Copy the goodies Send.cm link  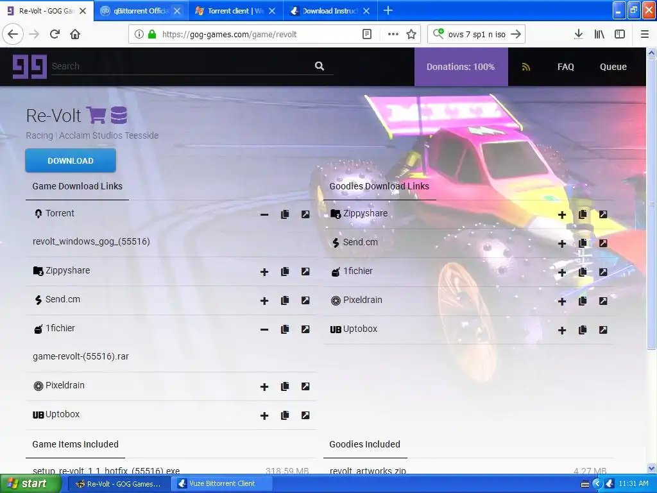click(583, 243)
